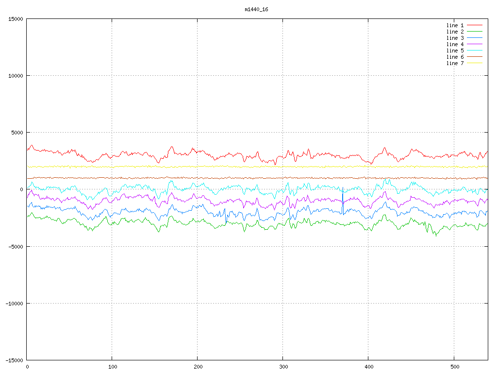Select the 'line 7' legend label
The height and width of the screenshot is (373, 497).
coord(455,64)
